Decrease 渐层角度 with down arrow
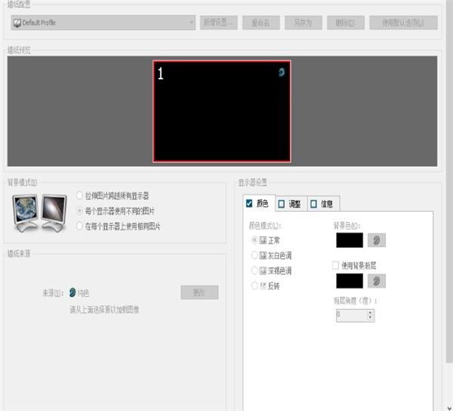The height and width of the screenshot is (411, 453). (371, 318)
